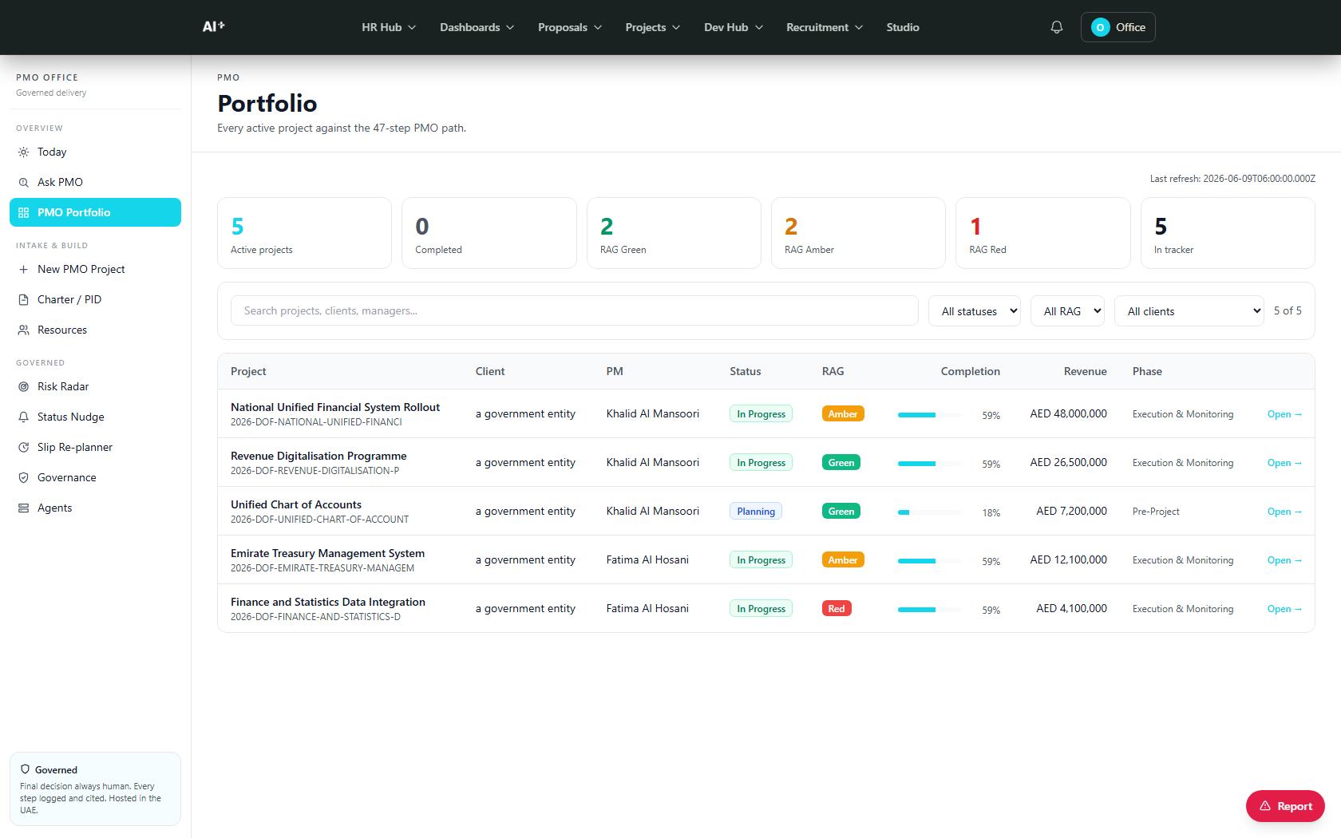Click Finance and Statistics completion progress bar

pyautogui.click(x=929, y=610)
